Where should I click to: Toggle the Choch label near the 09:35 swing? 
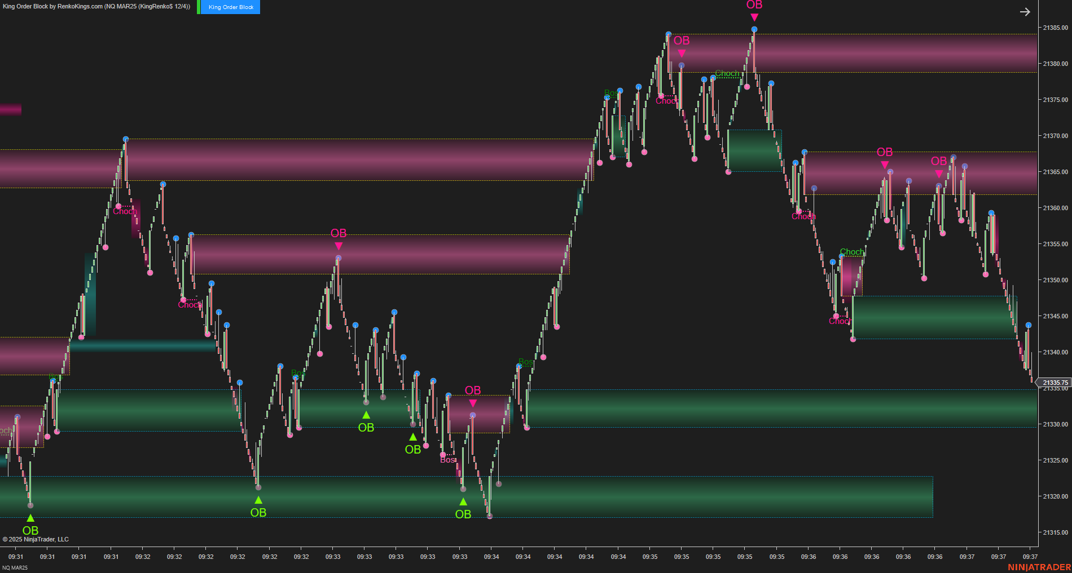pyautogui.click(x=728, y=73)
